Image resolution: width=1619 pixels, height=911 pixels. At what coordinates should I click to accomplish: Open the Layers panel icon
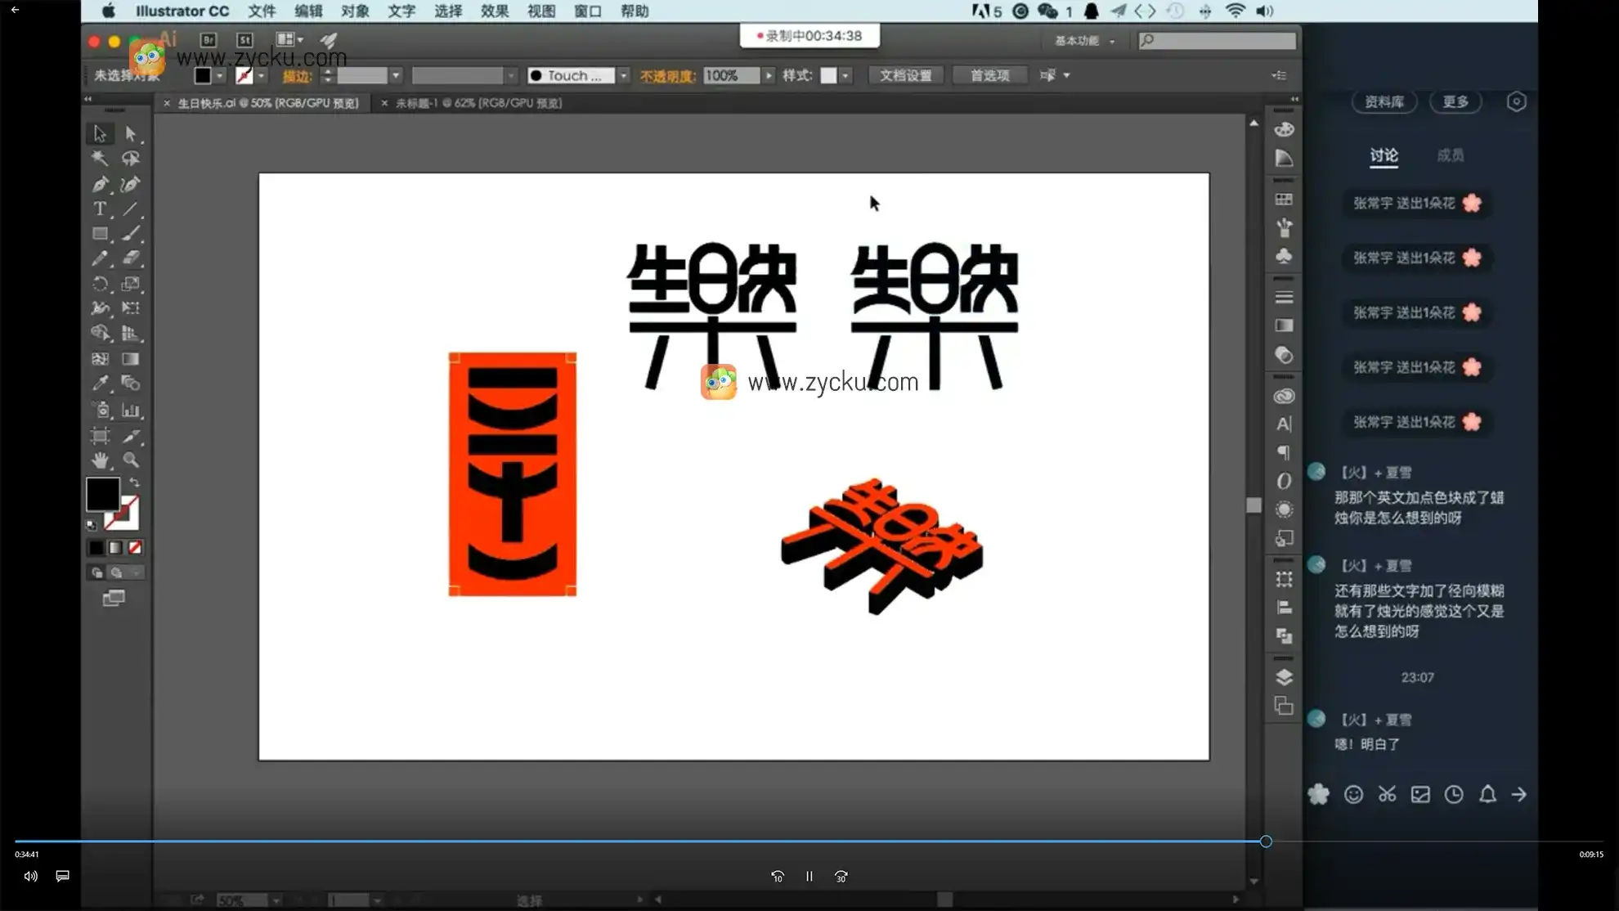click(x=1284, y=677)
